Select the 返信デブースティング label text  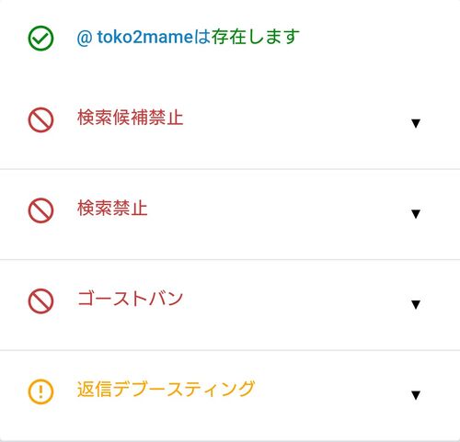166,389
